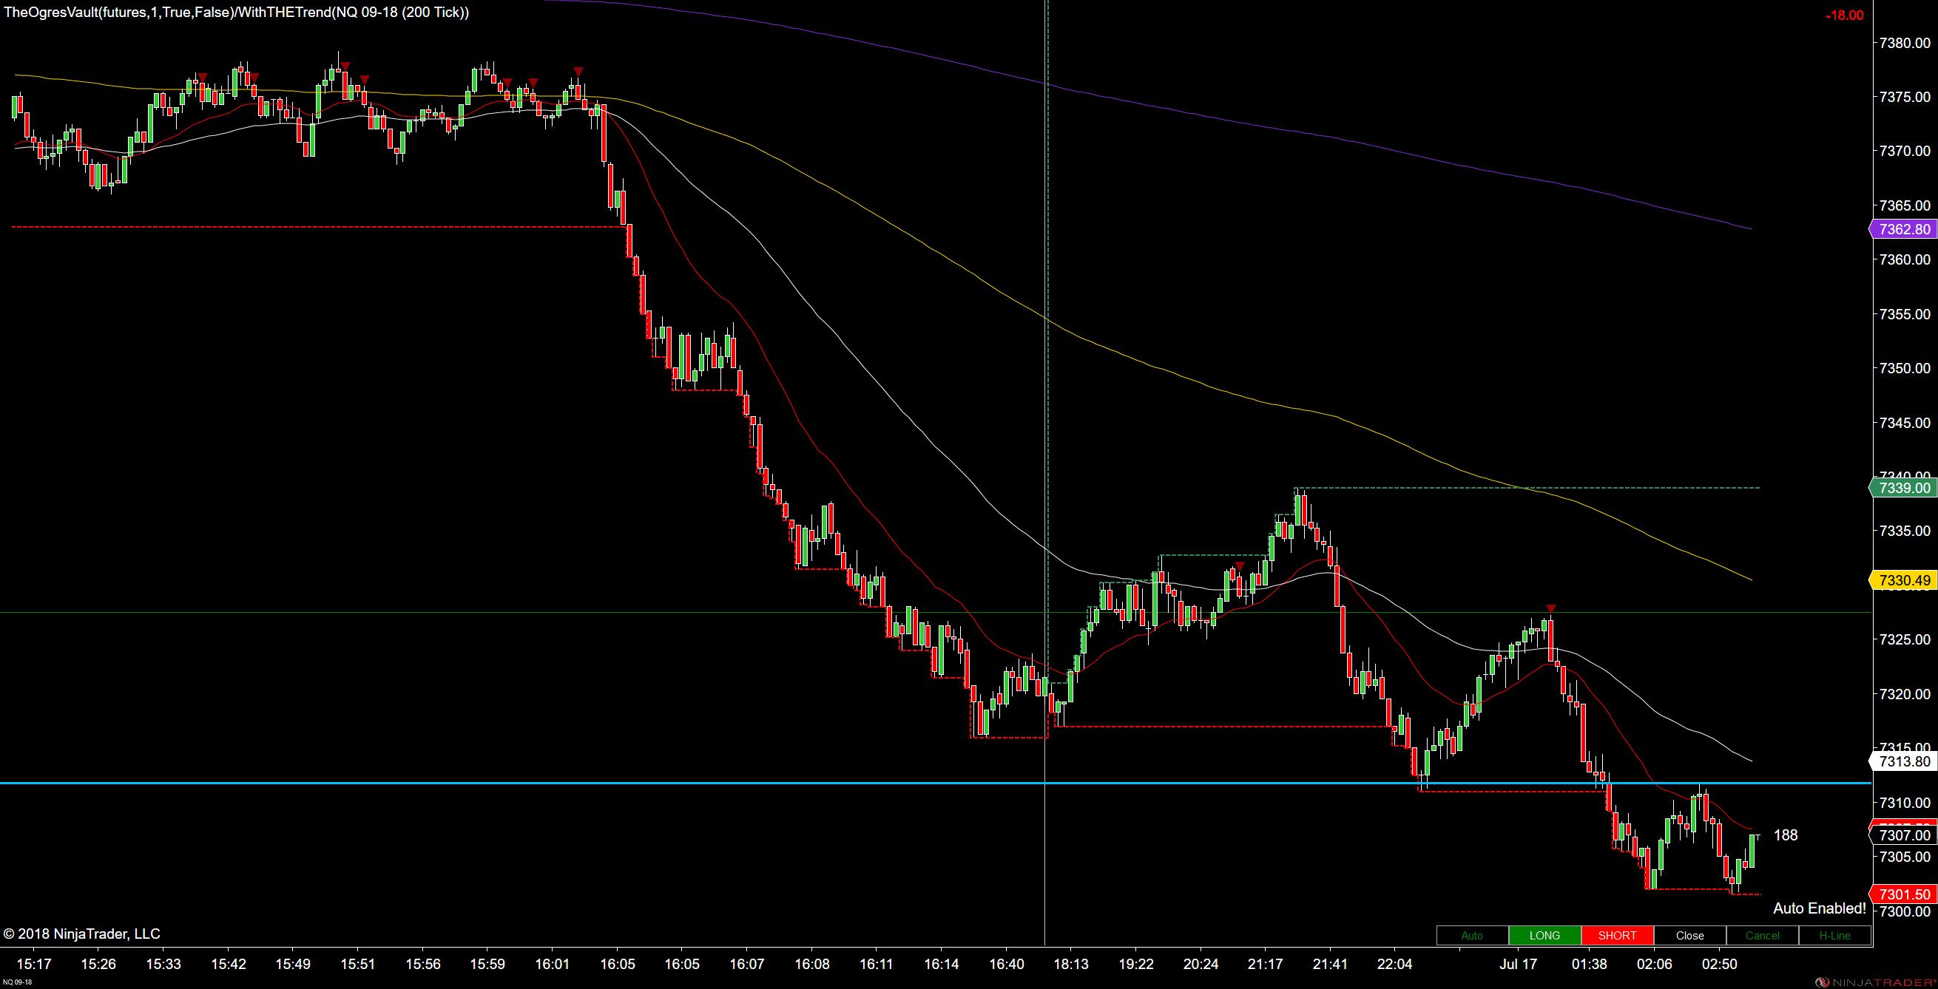Click the green LONG button

click(1544, 936)
